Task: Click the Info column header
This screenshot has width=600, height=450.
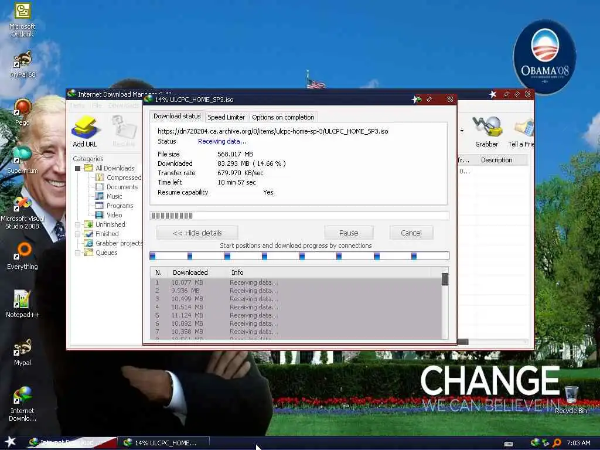Action: 237,272
